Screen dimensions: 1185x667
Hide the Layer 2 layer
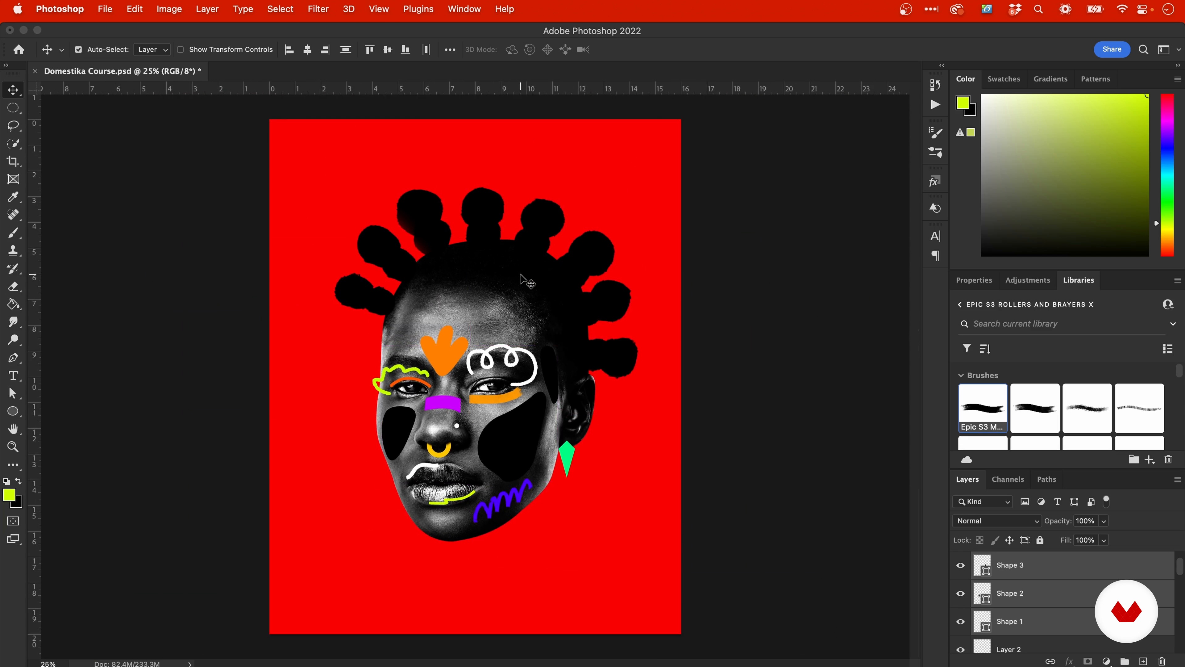961,649
